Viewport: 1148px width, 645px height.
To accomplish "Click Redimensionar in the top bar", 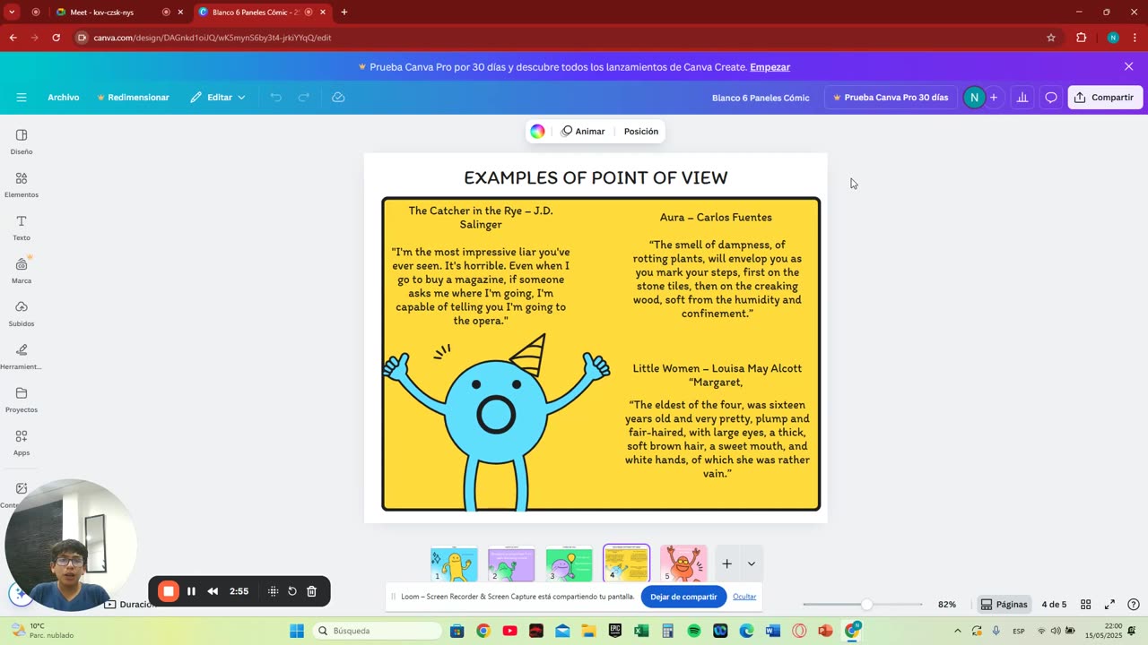I will coord(133,98).
